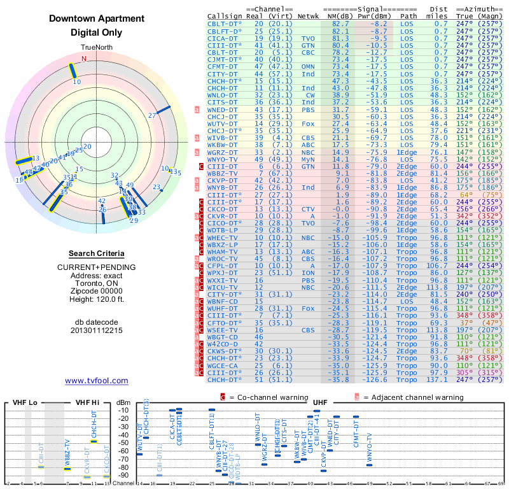Click the WXXI-TV callsign
The image size is (509, 489).
(223, 280)
